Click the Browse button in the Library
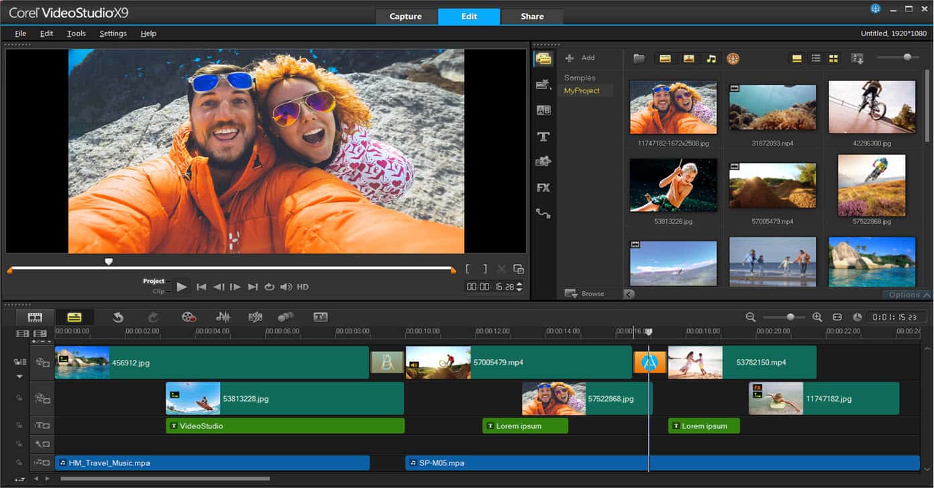Screen dimensions: 934x488 pyautogui.click(x=584, y=294)
